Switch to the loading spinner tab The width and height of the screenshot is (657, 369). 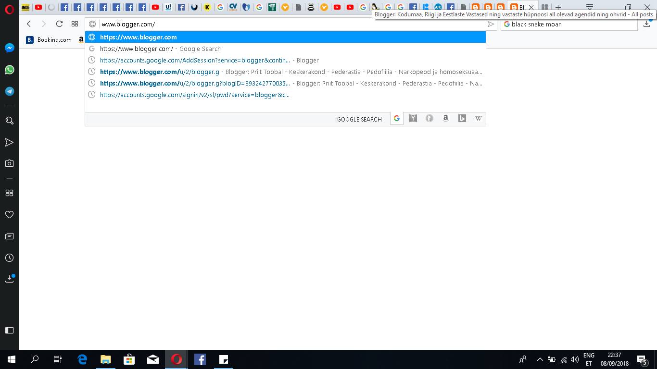pyautogui.click(x=51, y=7)
